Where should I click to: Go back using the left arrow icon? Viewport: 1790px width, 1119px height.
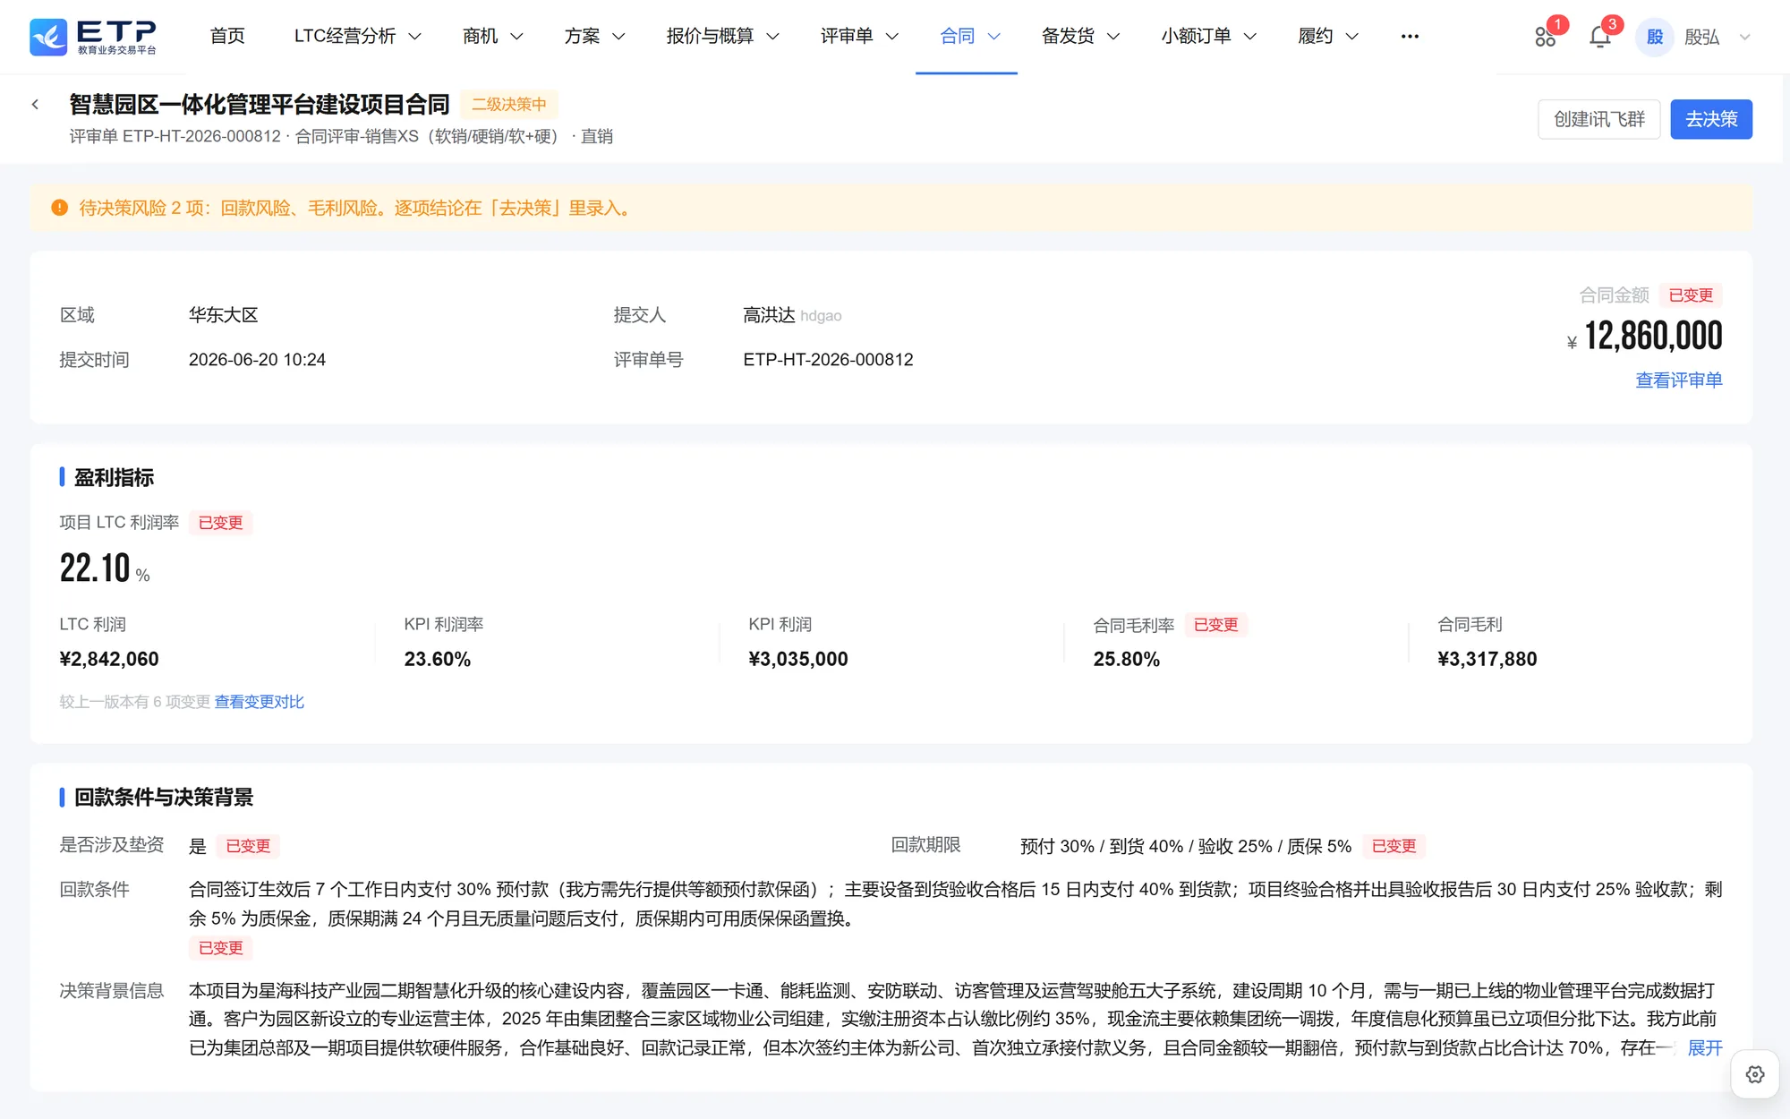point(35,105)
